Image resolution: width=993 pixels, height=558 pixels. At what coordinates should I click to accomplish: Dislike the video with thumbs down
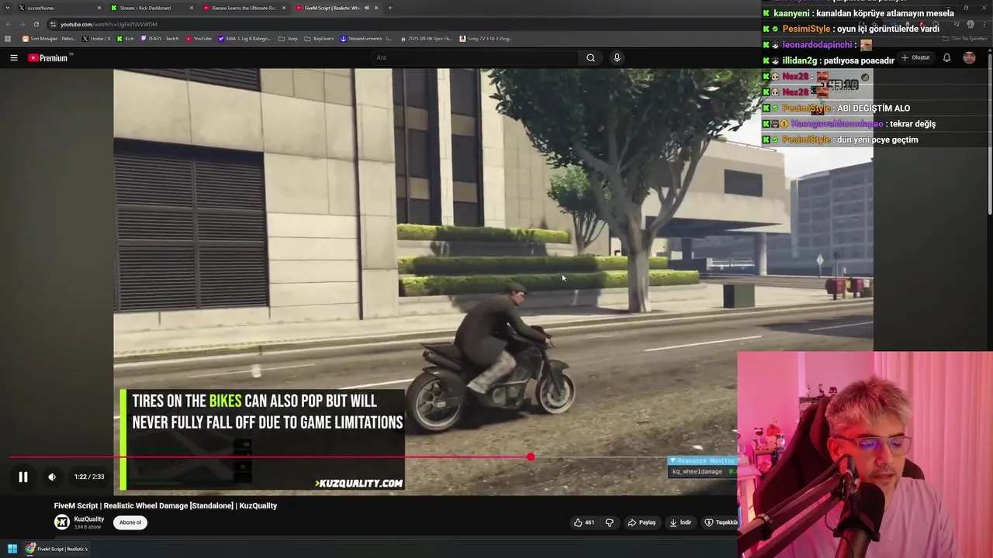609,522
